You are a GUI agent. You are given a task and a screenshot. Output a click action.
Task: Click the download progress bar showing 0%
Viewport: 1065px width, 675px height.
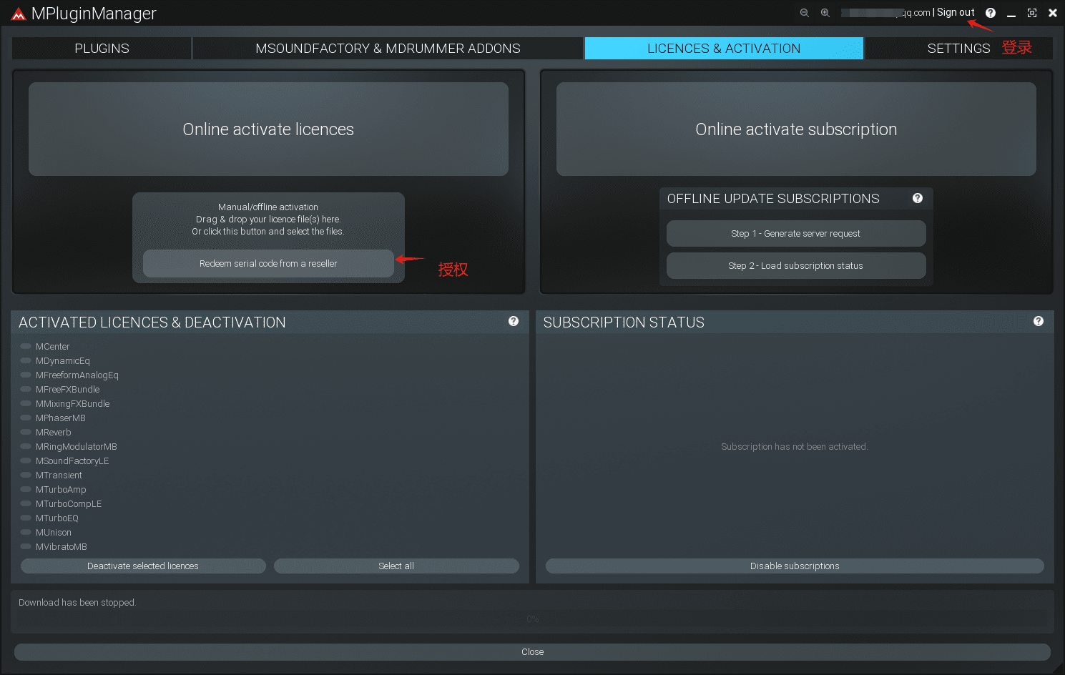[x=532, y=619]
